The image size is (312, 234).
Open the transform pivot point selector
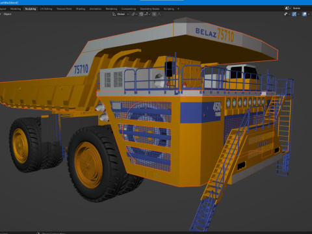pyautogui.click(x=135, y=14)
